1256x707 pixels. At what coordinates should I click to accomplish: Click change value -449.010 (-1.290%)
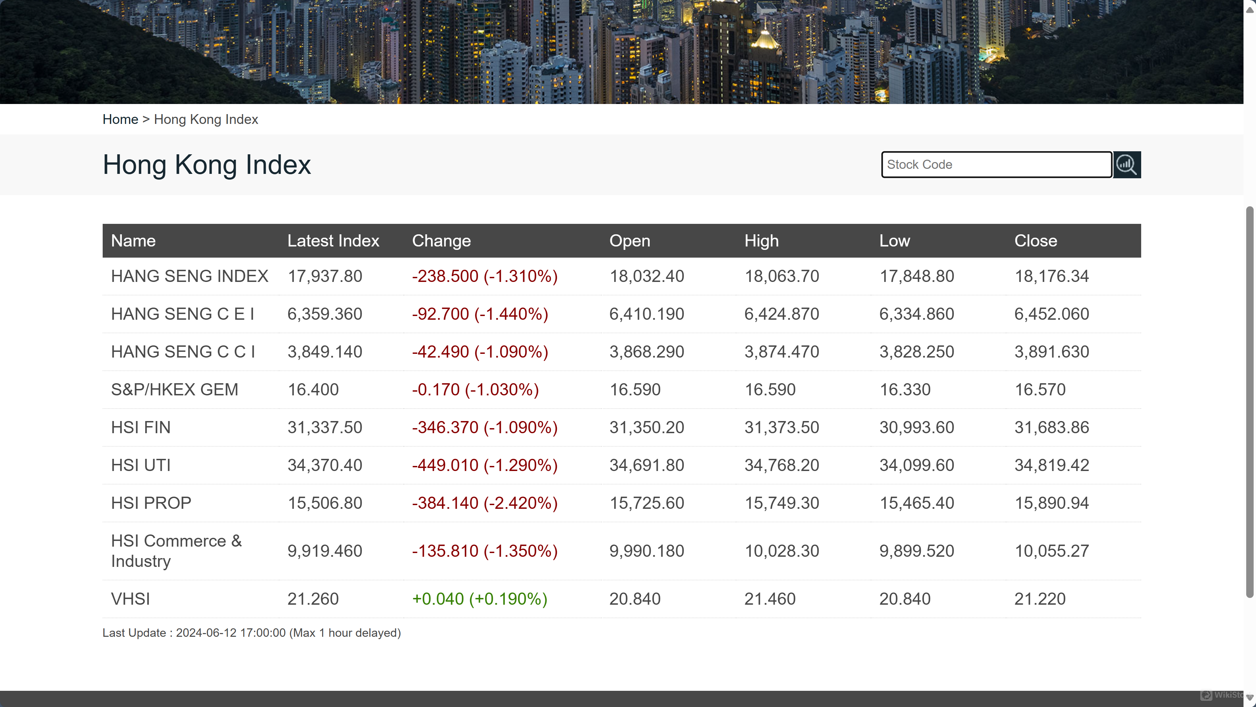pos(485,465)
